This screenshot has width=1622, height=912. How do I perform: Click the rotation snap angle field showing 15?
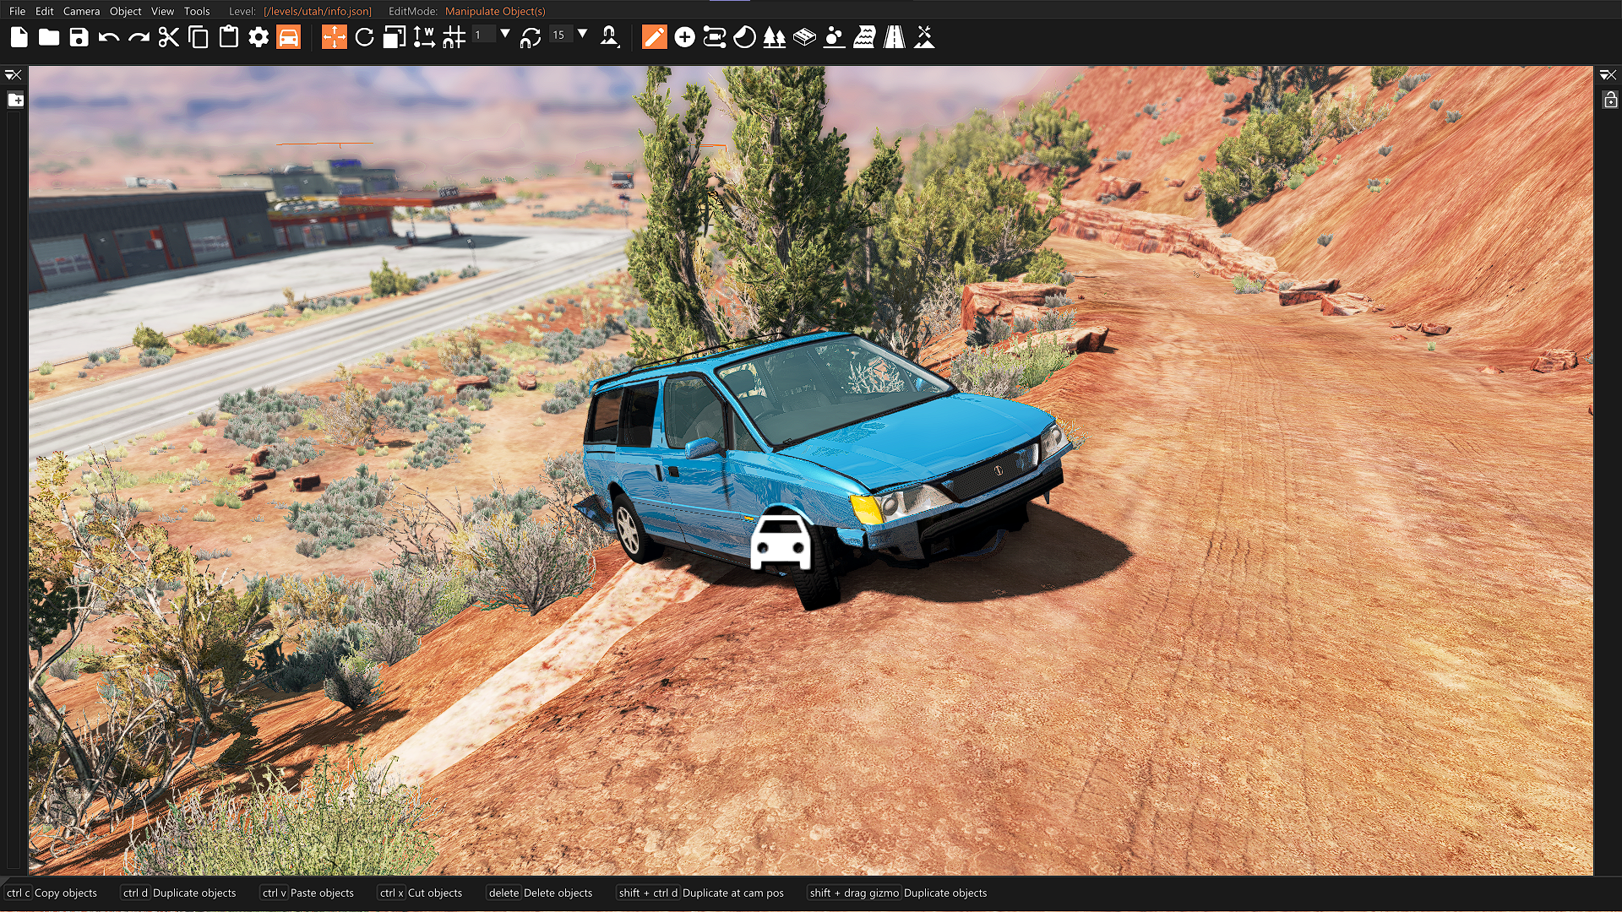click(561, 35)
